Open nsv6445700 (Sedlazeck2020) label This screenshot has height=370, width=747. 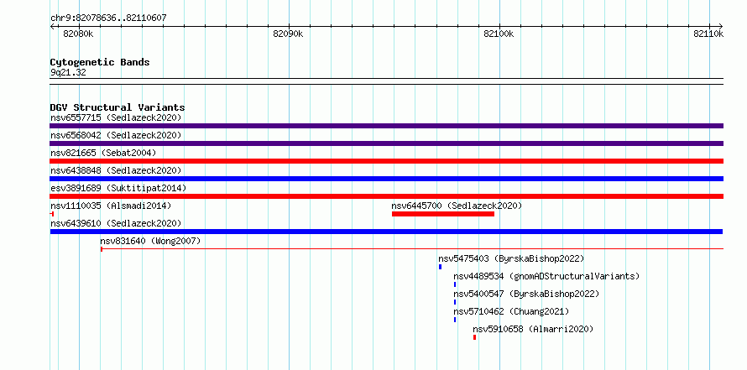(x=457, y=206)
